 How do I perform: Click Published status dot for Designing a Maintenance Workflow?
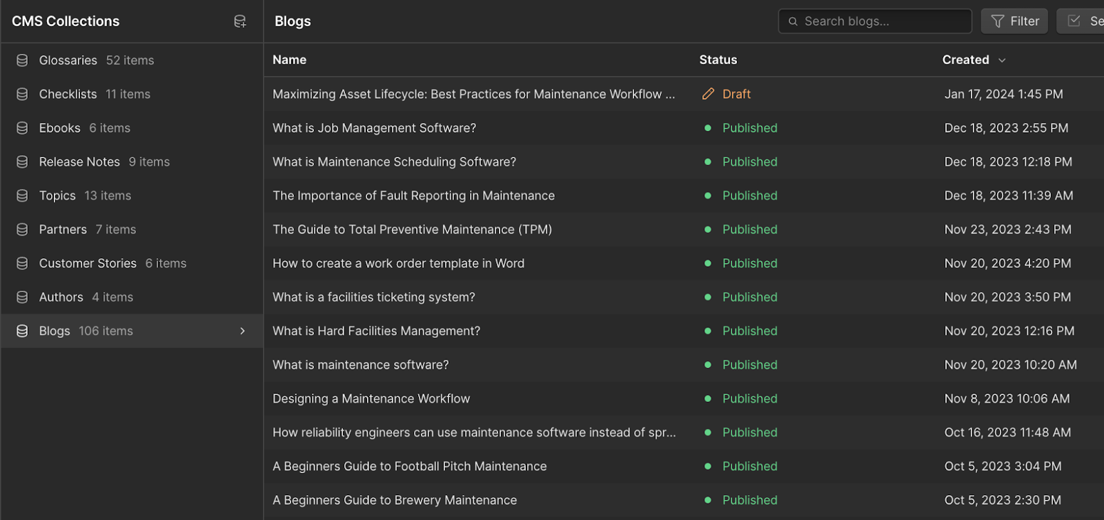[708, 398]
